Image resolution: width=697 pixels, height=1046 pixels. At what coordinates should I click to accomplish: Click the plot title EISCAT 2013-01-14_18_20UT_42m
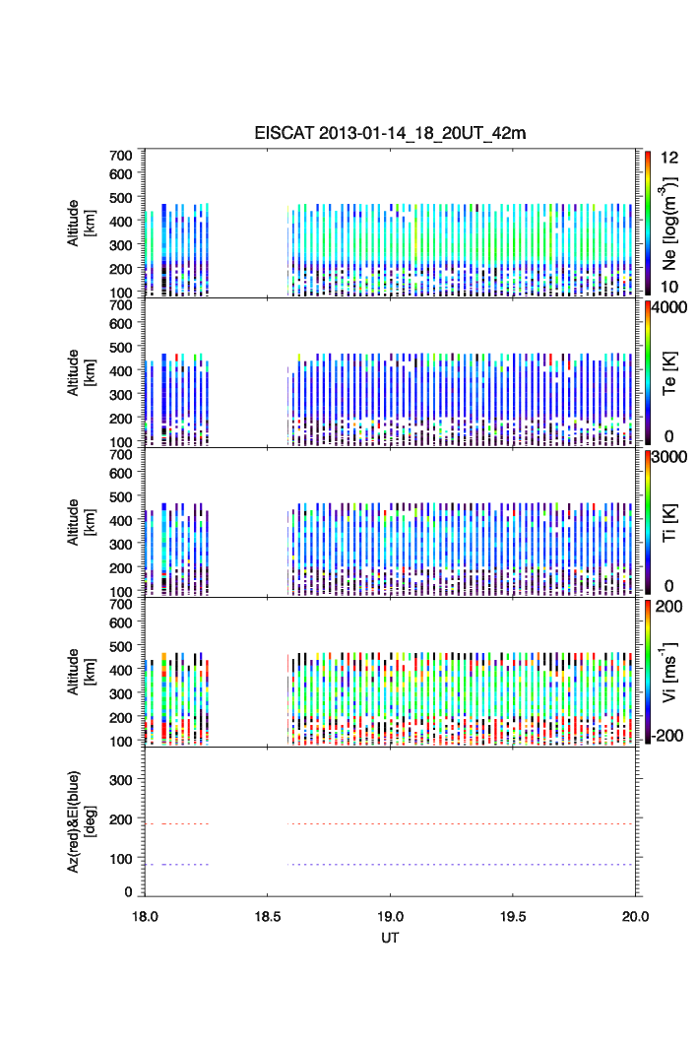[390, 133]
